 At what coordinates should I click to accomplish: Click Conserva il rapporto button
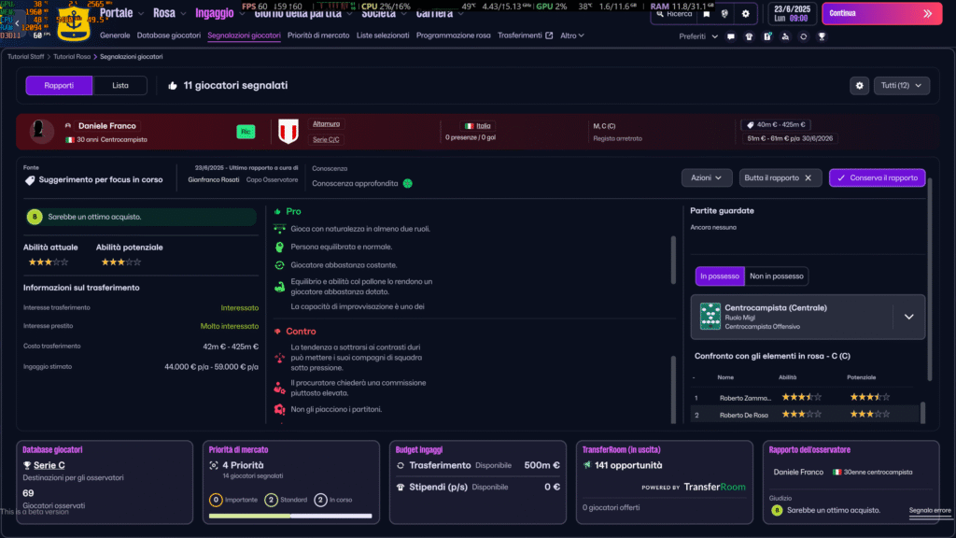(877, 177)
